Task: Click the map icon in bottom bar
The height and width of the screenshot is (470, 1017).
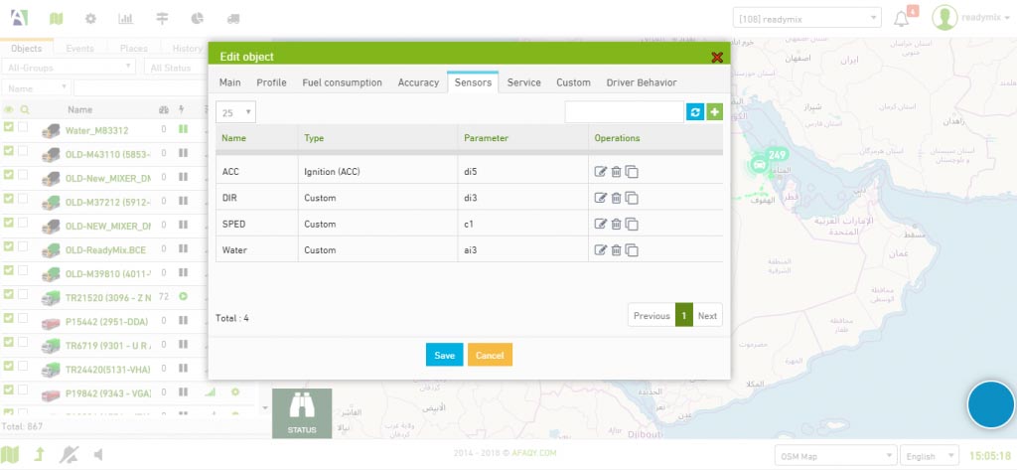Action: (10, 454)
